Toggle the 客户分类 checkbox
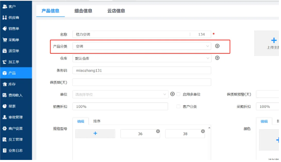The height and width of the screenshot is (162, 281). click(x=179, y=107)
